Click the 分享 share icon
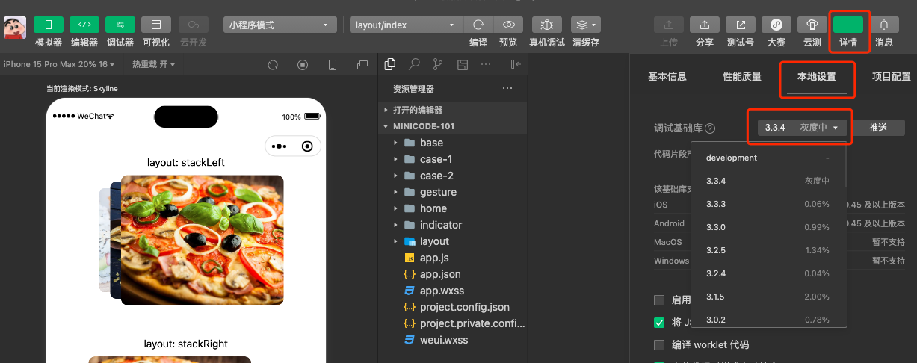 click(705, 25)
